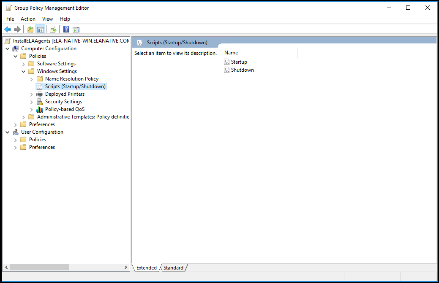Click the User Configuration icon

[x=16, y=132]
